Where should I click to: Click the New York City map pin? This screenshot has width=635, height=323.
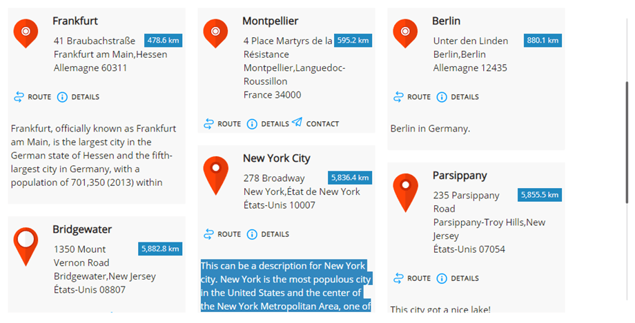click(215, 174)
